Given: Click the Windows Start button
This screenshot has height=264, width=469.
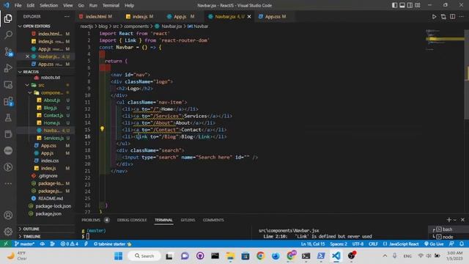Looking at the screenshot, I should click(118, 256).
